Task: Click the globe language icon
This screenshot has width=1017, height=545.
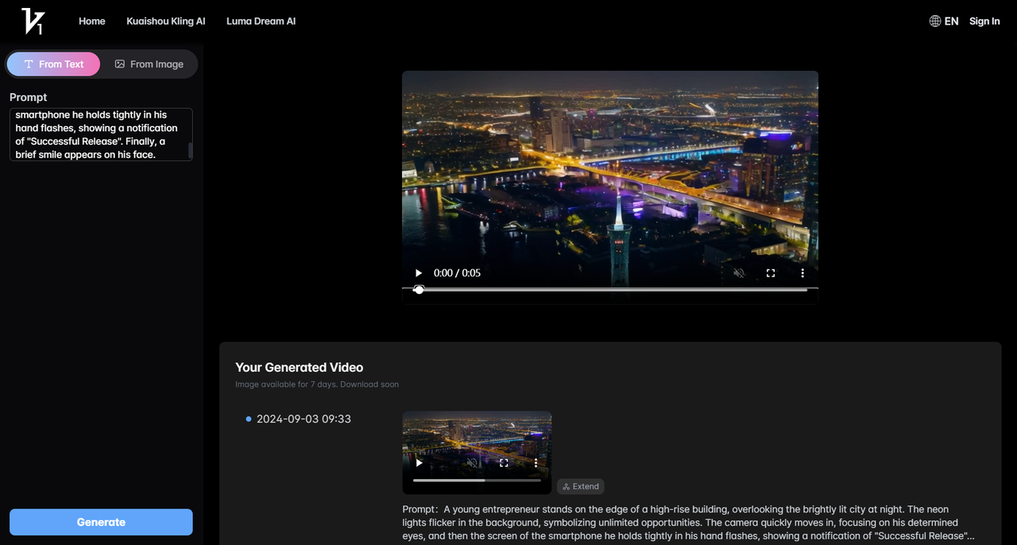Action: pos(934,21)
